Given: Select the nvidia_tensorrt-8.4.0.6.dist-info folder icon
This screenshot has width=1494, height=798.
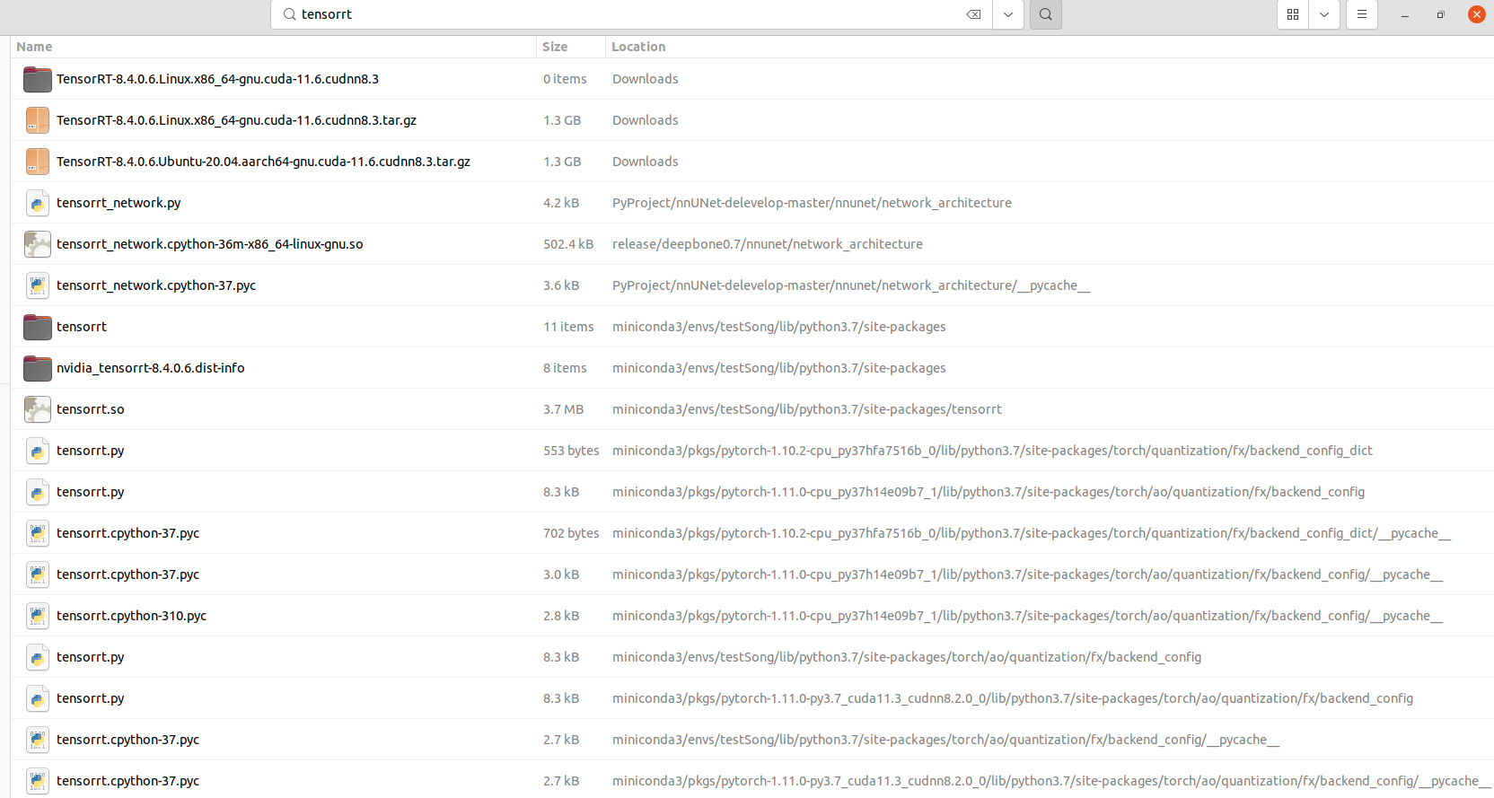Looking at the screenshot, I should point(38,368).
